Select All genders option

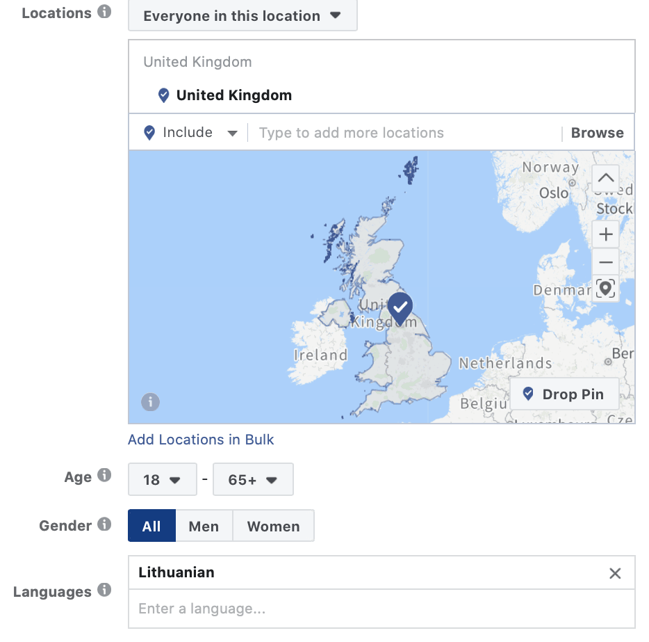tap(151, 526)
